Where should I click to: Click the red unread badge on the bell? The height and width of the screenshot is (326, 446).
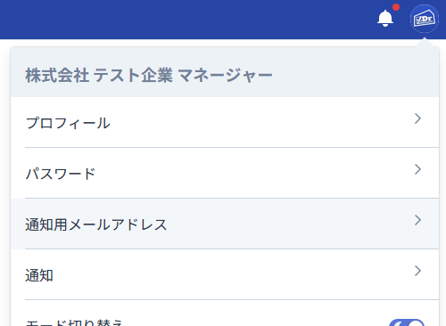click(x=396, y=7)
